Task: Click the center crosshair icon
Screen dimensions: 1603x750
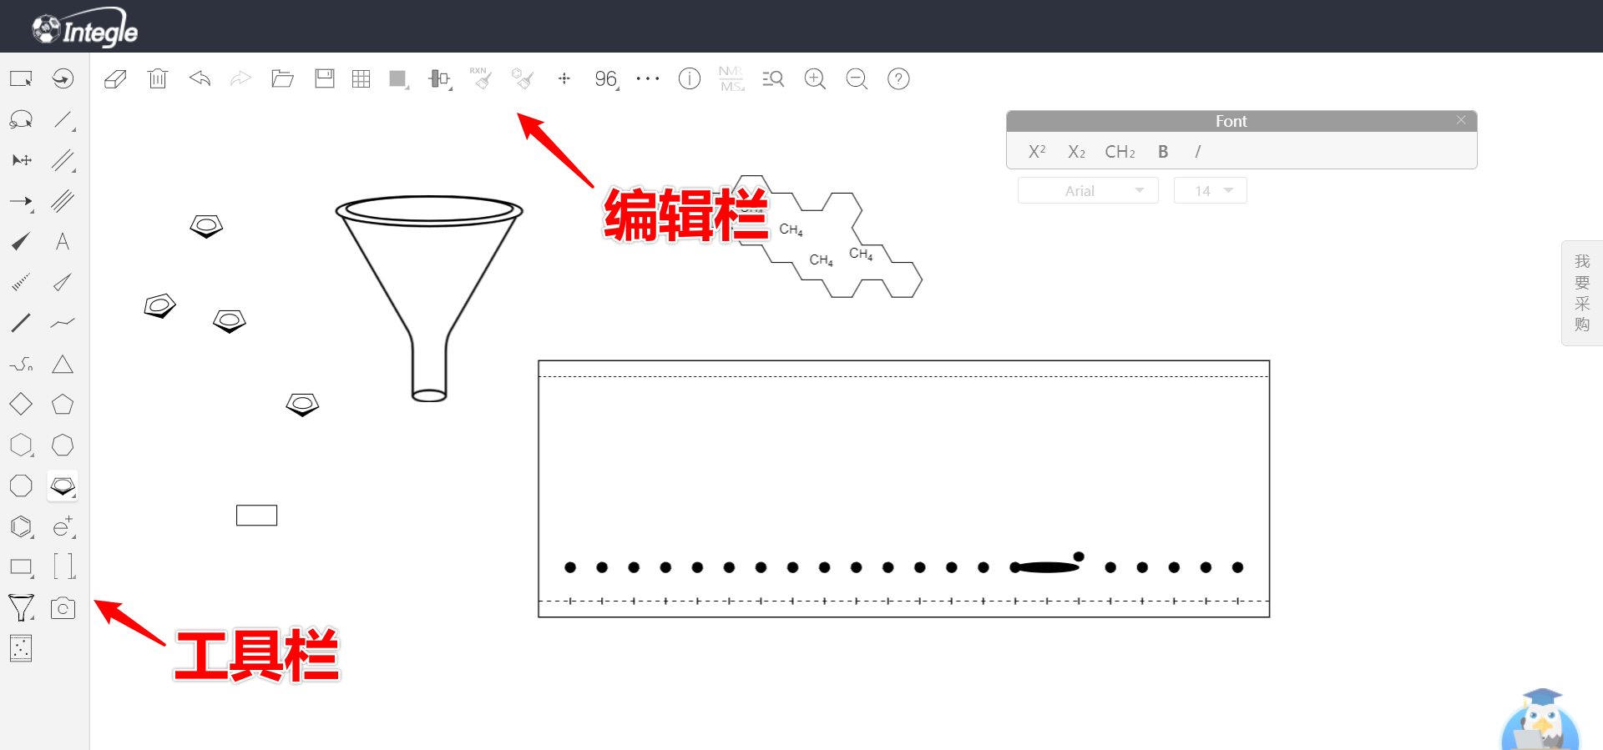Action: click(564, 78)
